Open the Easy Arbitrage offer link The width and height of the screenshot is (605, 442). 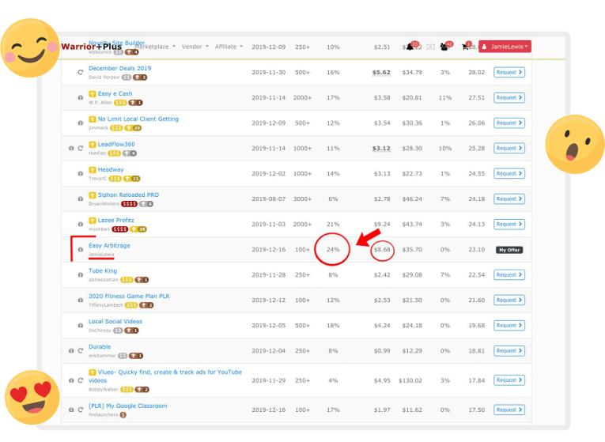click(109, 246)
